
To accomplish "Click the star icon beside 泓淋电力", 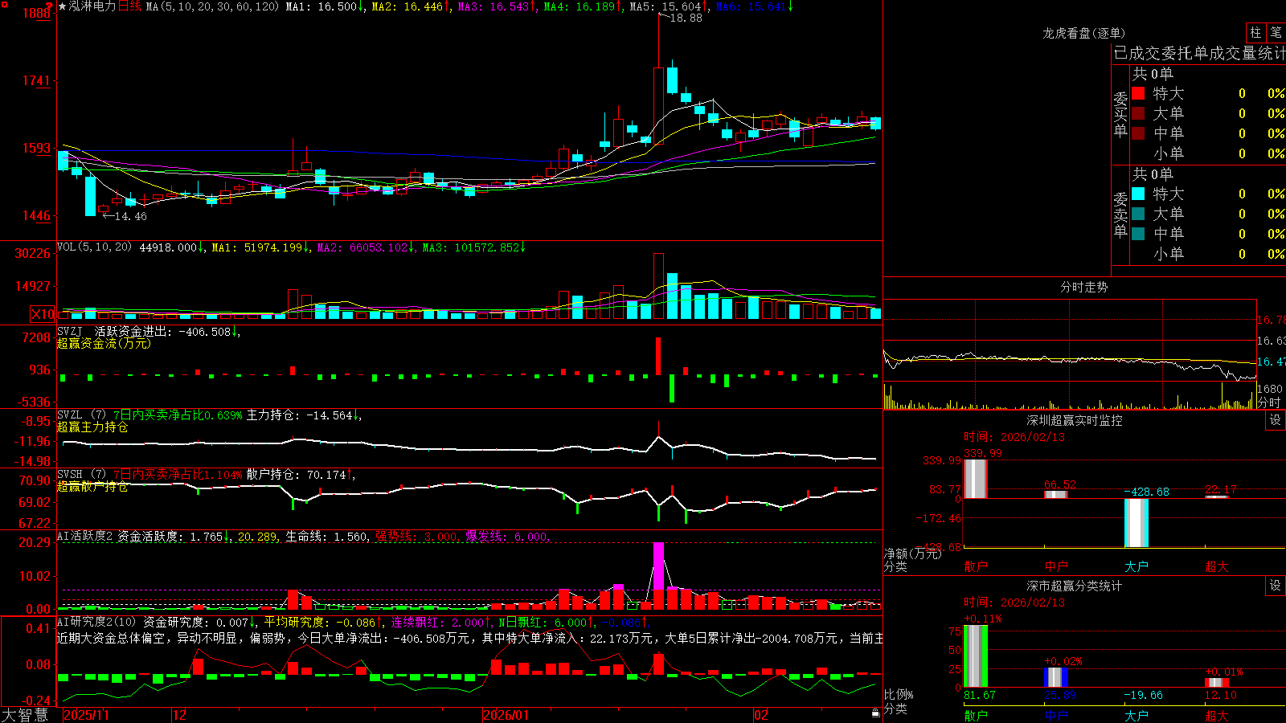I will 62,6.
